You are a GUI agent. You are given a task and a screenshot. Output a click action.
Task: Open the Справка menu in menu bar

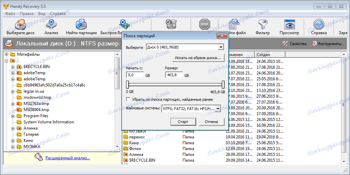click(58, 14)
